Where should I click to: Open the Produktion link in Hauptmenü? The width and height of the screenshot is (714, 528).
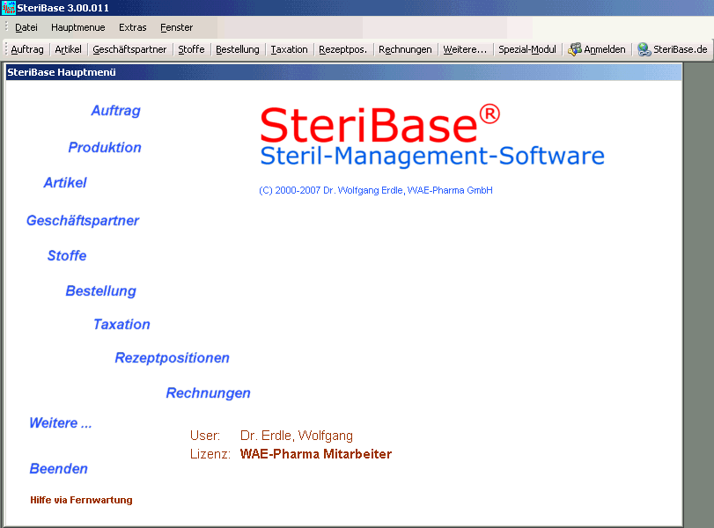[105, 148]
